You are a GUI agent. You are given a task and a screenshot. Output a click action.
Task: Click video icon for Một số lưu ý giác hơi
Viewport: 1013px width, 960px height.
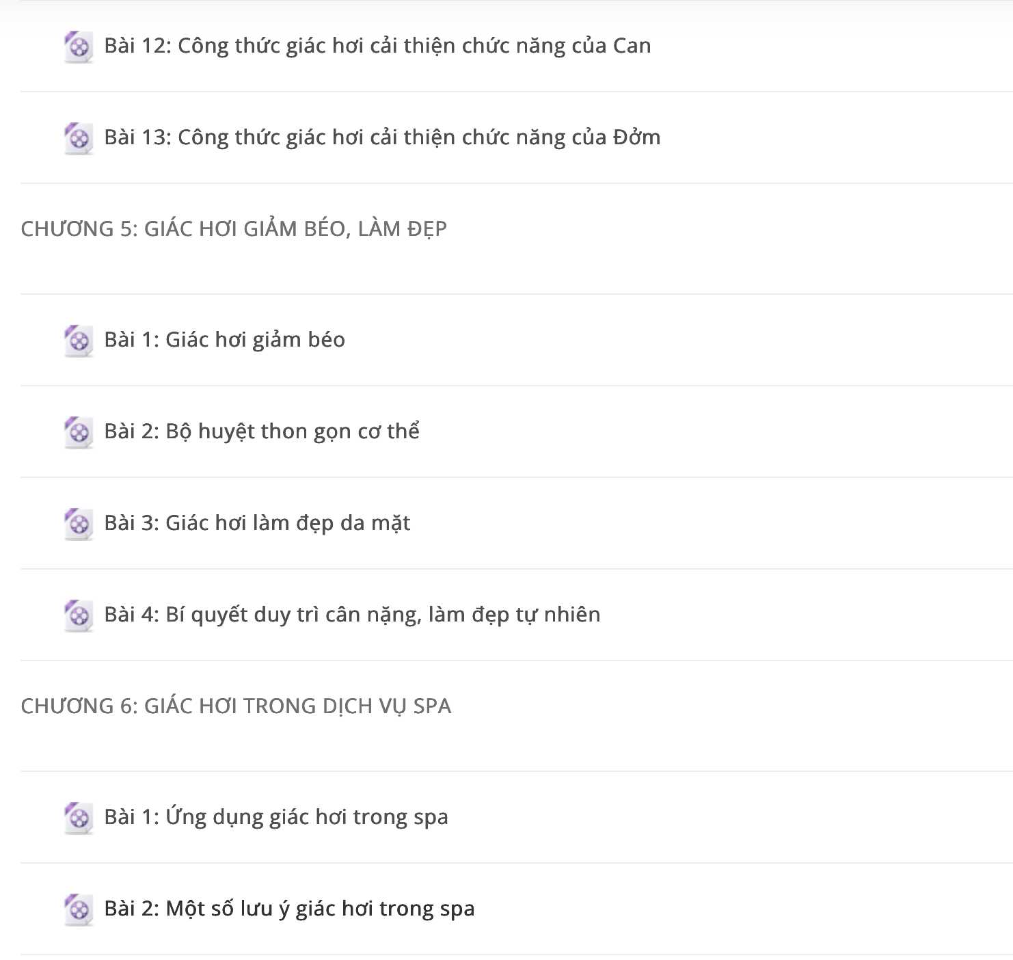79,909
